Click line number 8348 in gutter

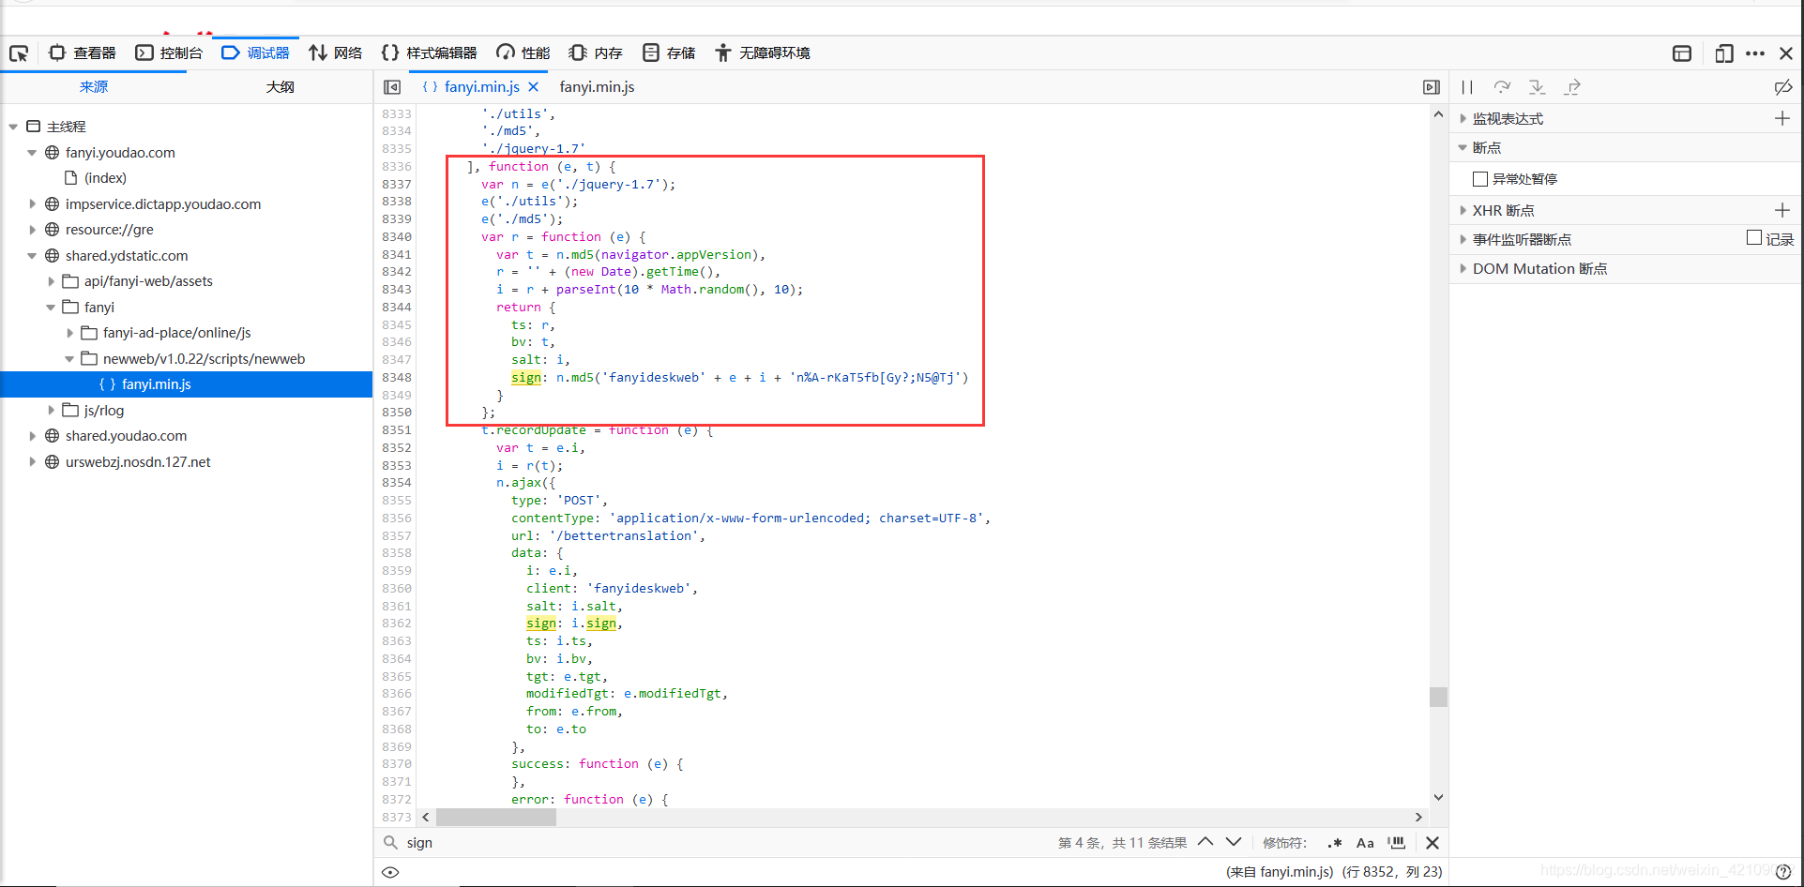397,378
